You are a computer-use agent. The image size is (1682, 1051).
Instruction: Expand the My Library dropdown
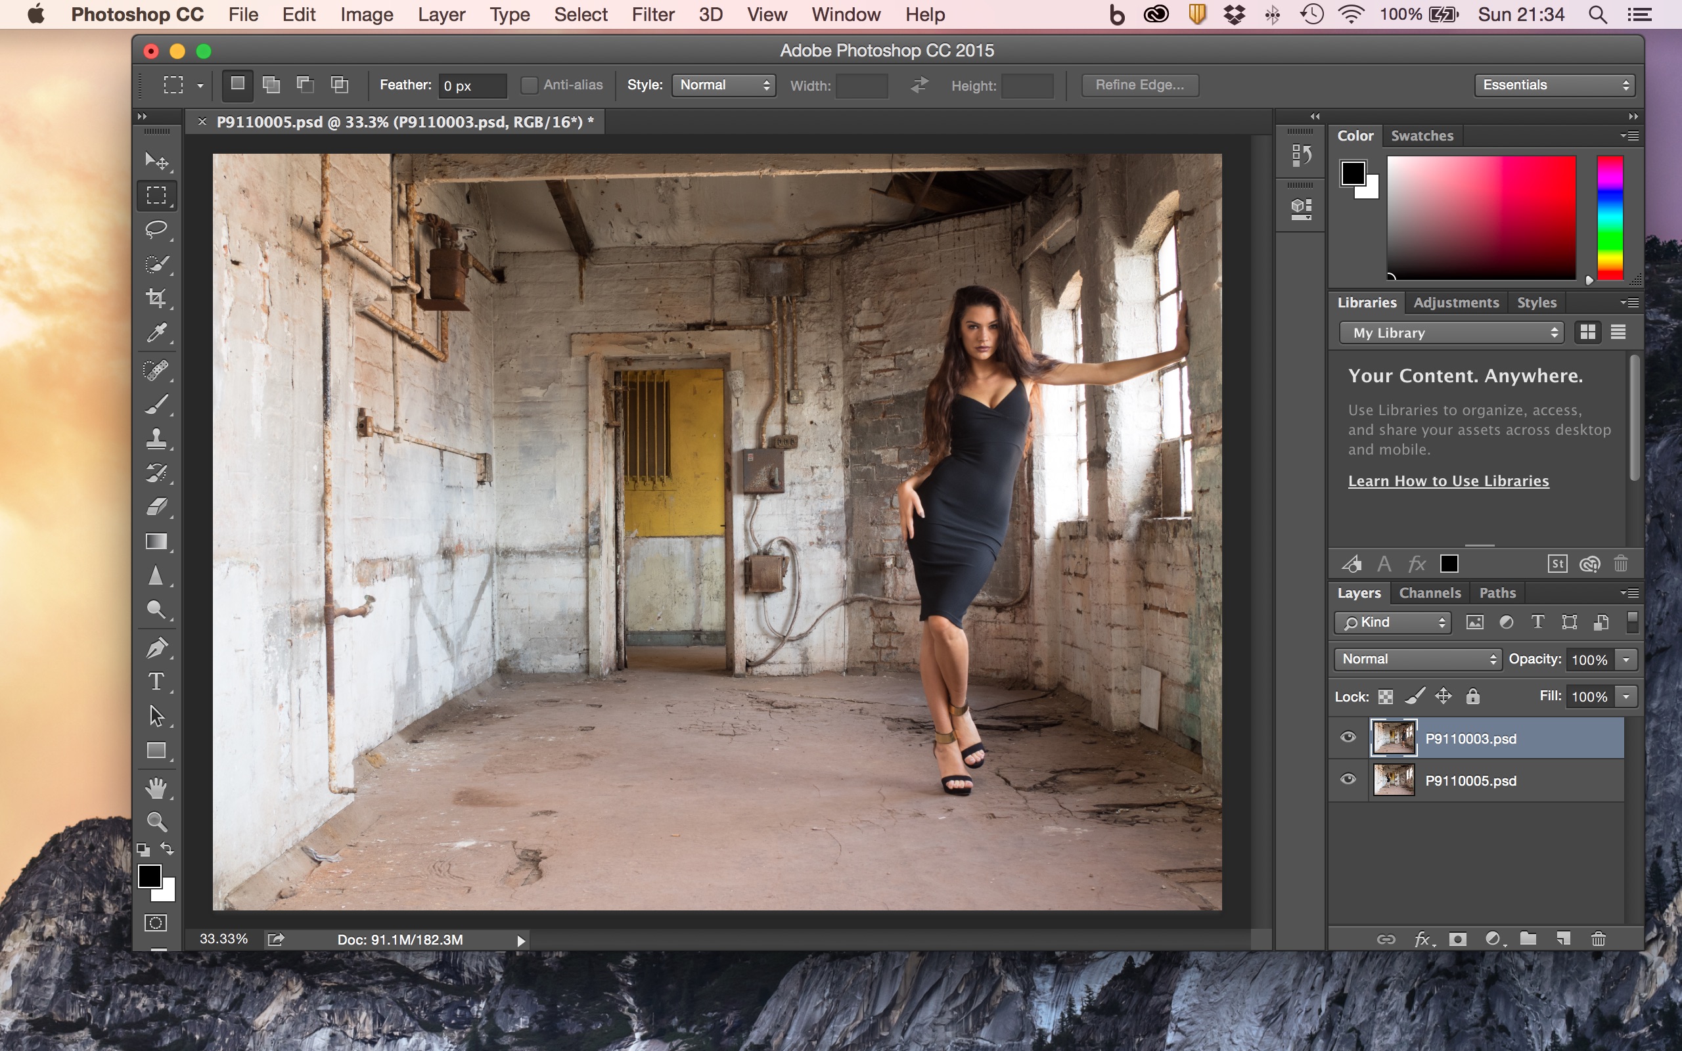tap(1451, 333)
